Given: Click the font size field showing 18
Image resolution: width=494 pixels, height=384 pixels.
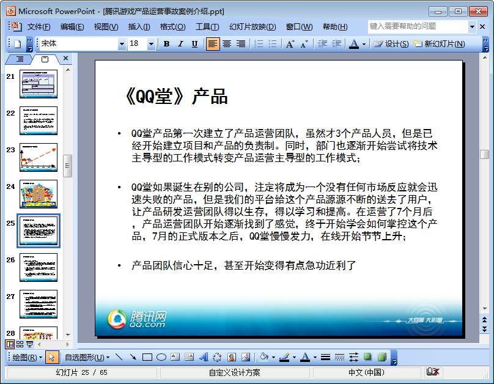Looking at the screenshot, I should coord(137,44).
